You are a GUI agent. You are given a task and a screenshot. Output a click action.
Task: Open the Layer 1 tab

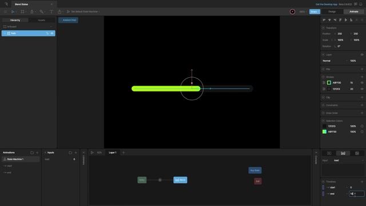click(113, 153)
